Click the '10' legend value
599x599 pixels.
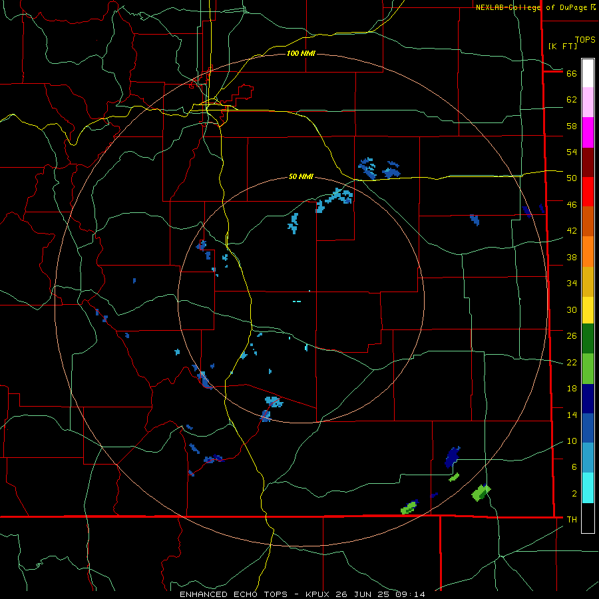coord(572,441)
